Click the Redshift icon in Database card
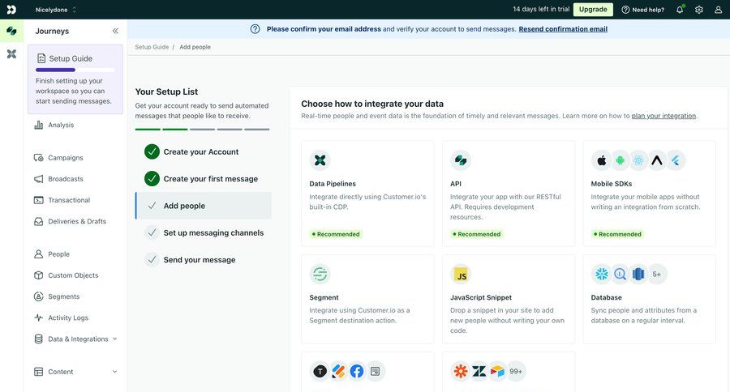The height and width of the screenshot is (392, 730). (x=638, y=274)
